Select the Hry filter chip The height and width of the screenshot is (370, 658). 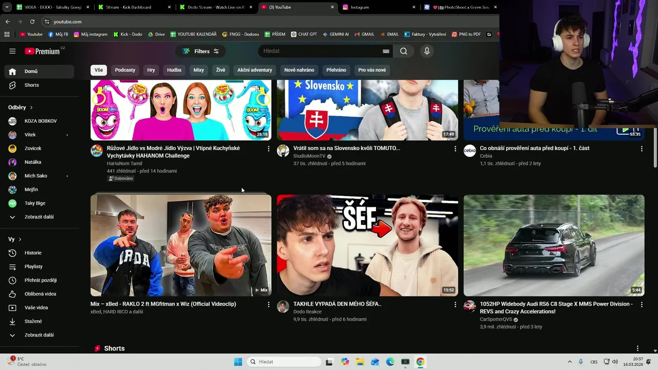(x=151, y=70)
